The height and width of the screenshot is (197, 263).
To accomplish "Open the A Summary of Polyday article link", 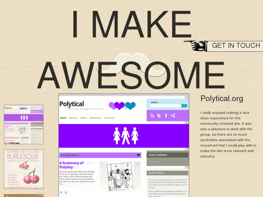I will [72, 165].
